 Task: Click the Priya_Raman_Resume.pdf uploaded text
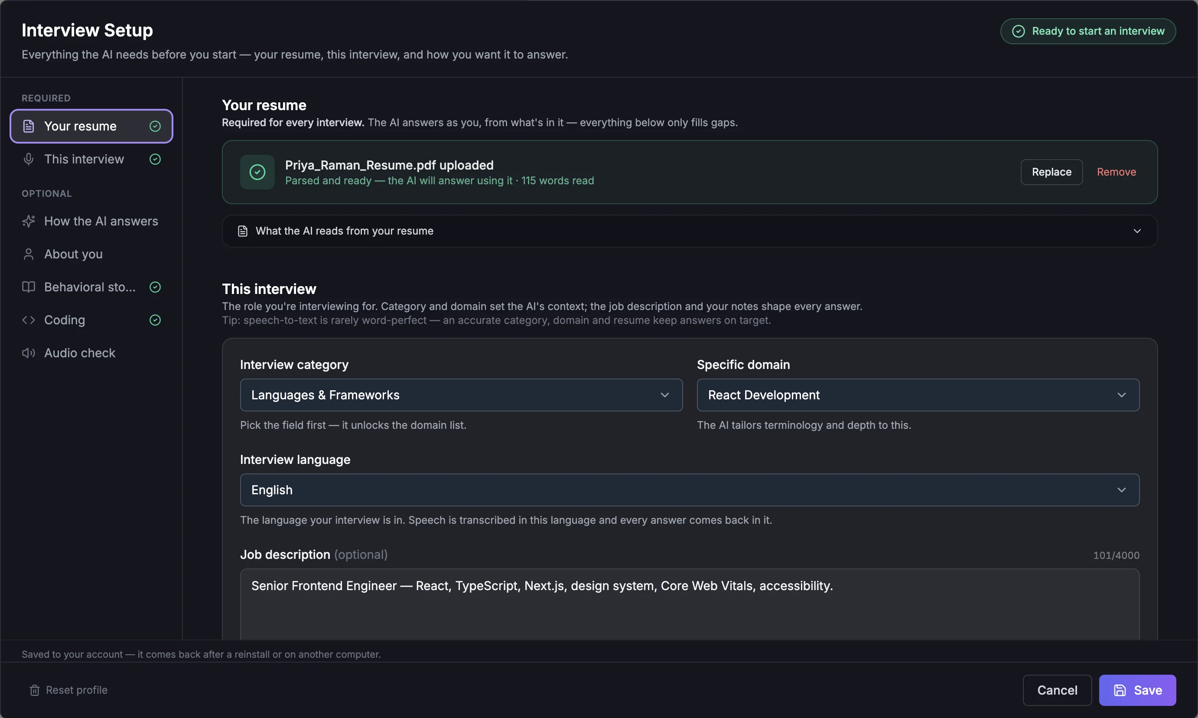tap(389, 165)
